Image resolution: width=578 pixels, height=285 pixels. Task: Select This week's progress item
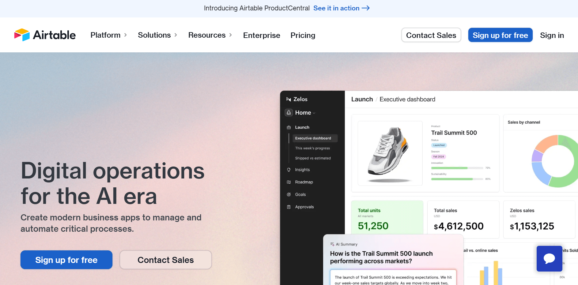[x=312, y=148]
